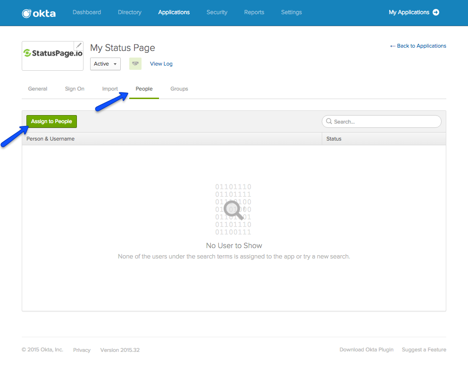Click Download Okta Plugin link

(x=367, y=350)
